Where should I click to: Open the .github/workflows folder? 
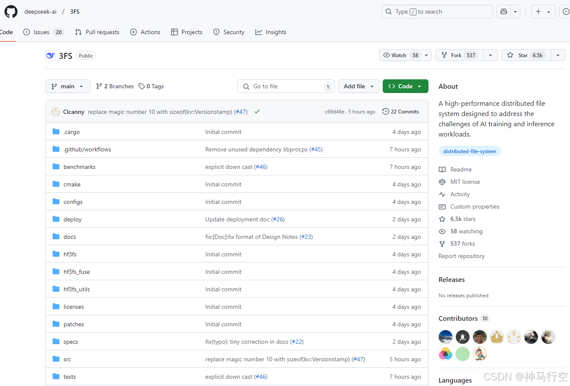coord(87,149)
